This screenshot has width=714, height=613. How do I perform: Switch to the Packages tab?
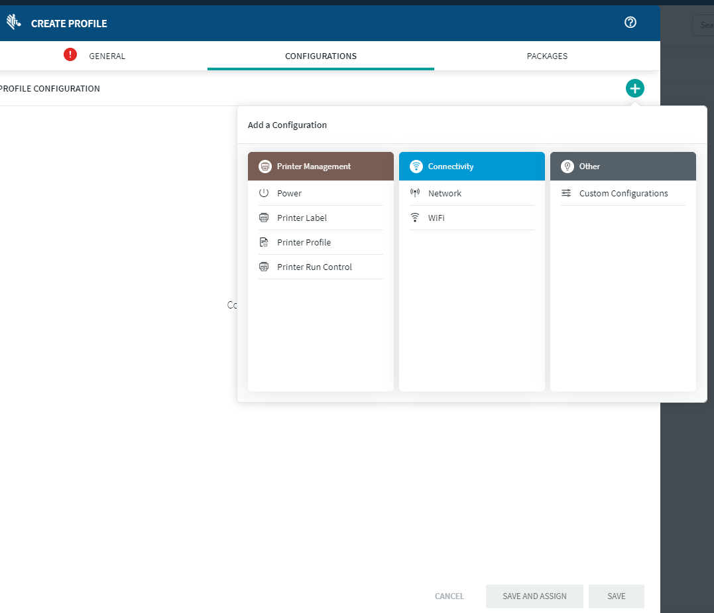(x=547, y=56)
